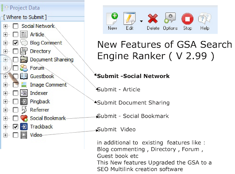
Task: Expand the Video tree node
Action: [5, 135]
